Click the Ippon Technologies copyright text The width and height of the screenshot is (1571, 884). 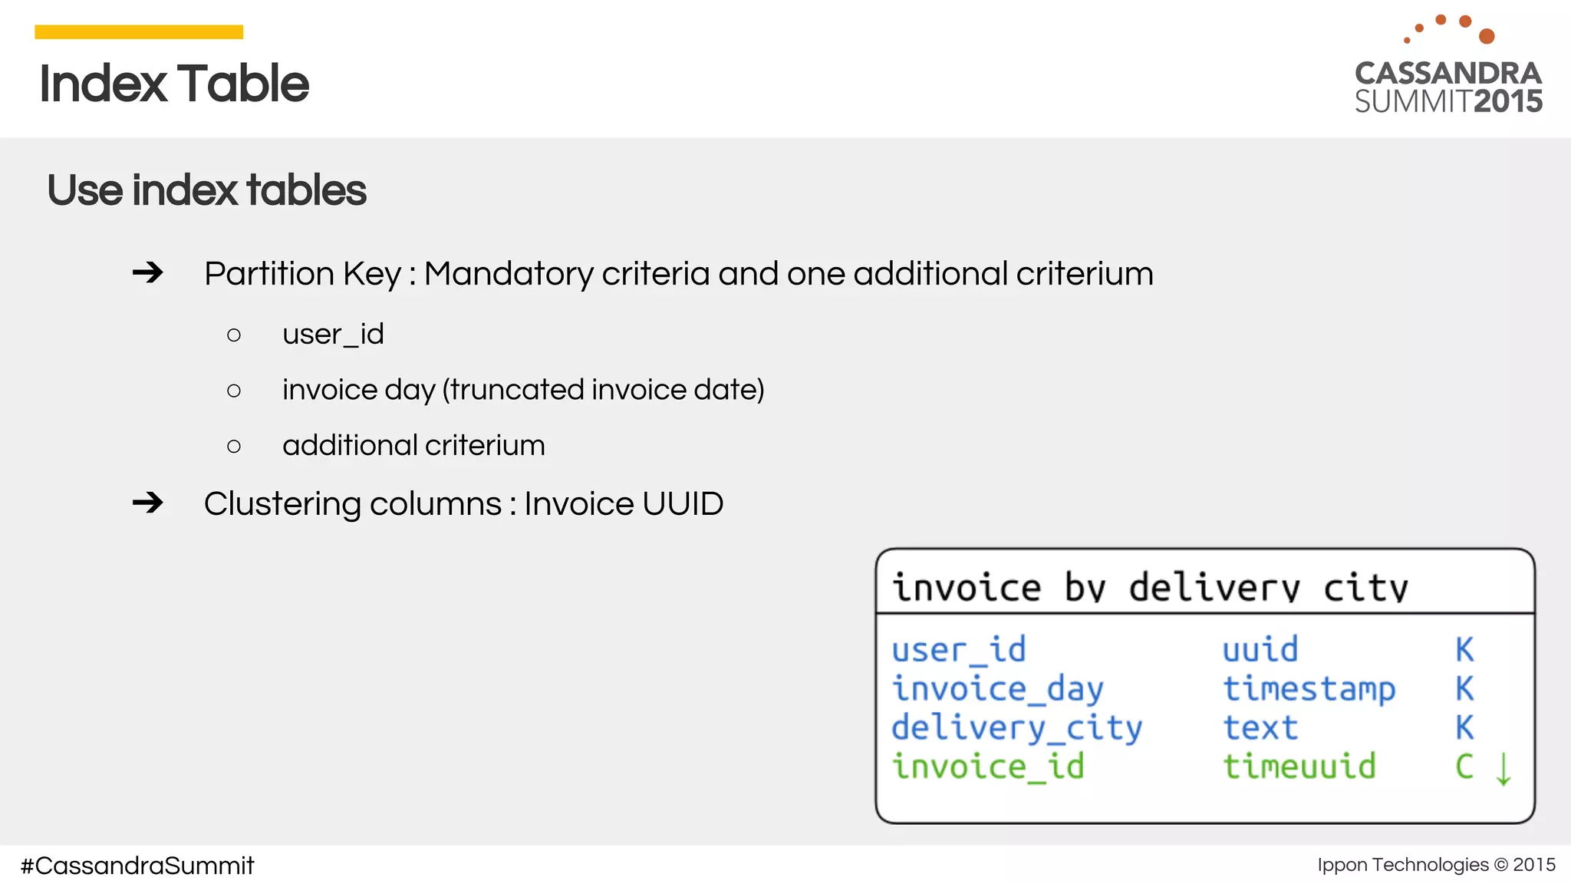pyautogui.click(x=1436, y=865)
